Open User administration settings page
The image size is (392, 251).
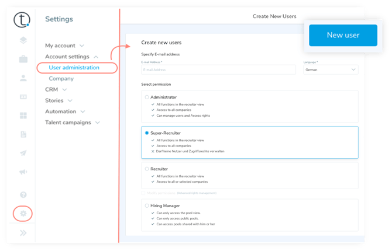tap(74, 68)
